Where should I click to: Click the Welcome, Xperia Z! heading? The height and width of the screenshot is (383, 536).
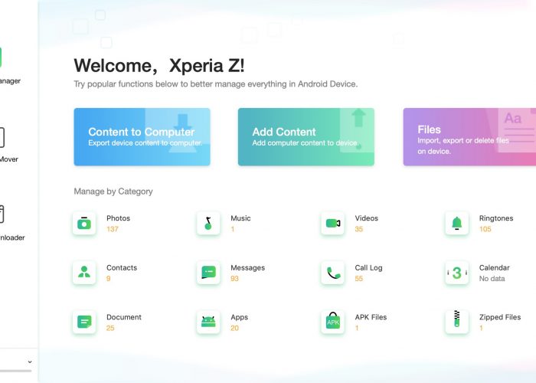159,65
